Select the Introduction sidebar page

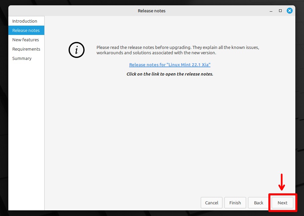(x=26, y=21)
